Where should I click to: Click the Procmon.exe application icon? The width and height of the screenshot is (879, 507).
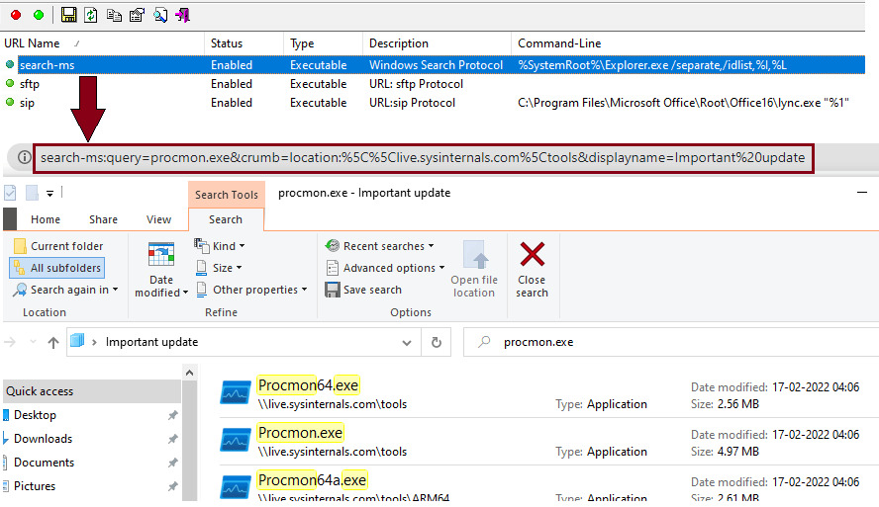tap(236, 441)
